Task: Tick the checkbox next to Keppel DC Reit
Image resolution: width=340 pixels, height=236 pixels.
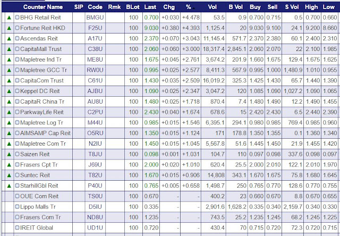Action: point(18,91)
